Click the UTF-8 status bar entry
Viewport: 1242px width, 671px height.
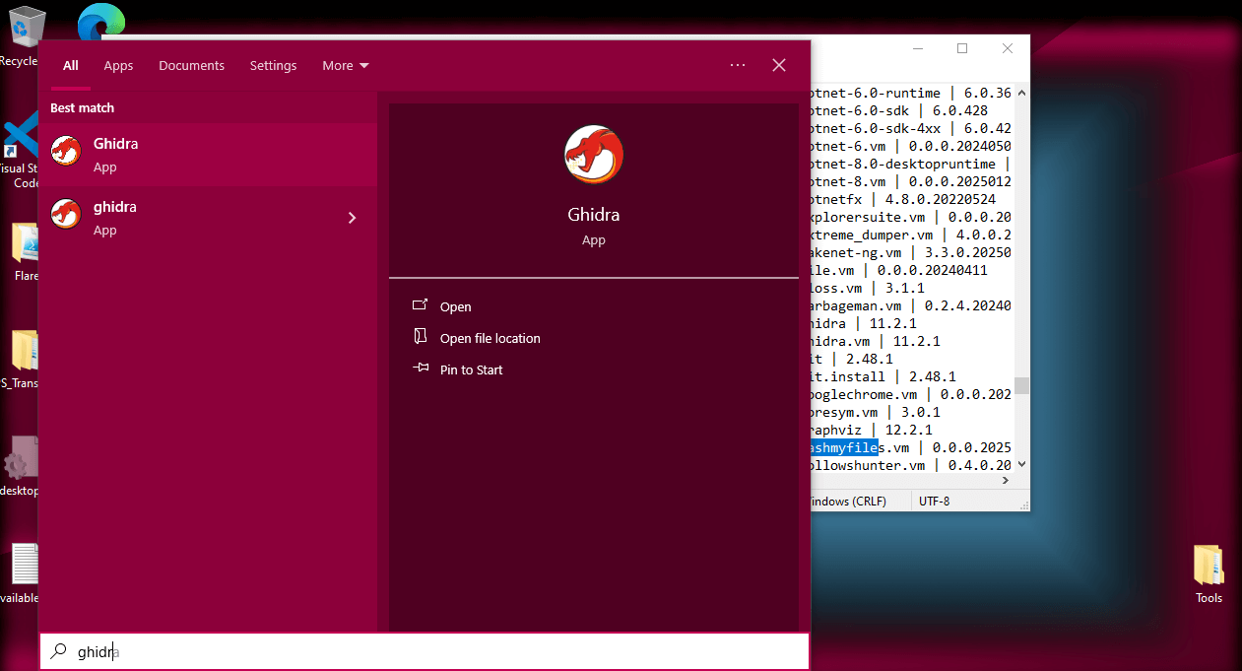pyautogui.click(x=935, y=501)
